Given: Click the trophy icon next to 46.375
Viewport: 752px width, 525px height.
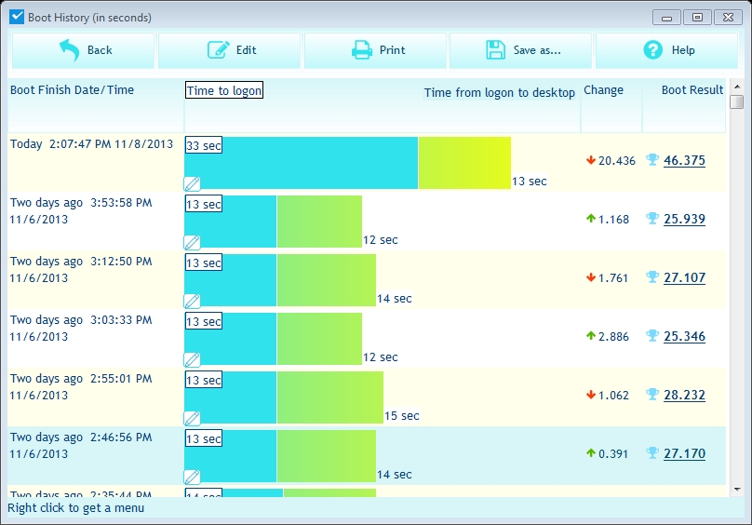Looking at the screenshot, I should point(652,160).
